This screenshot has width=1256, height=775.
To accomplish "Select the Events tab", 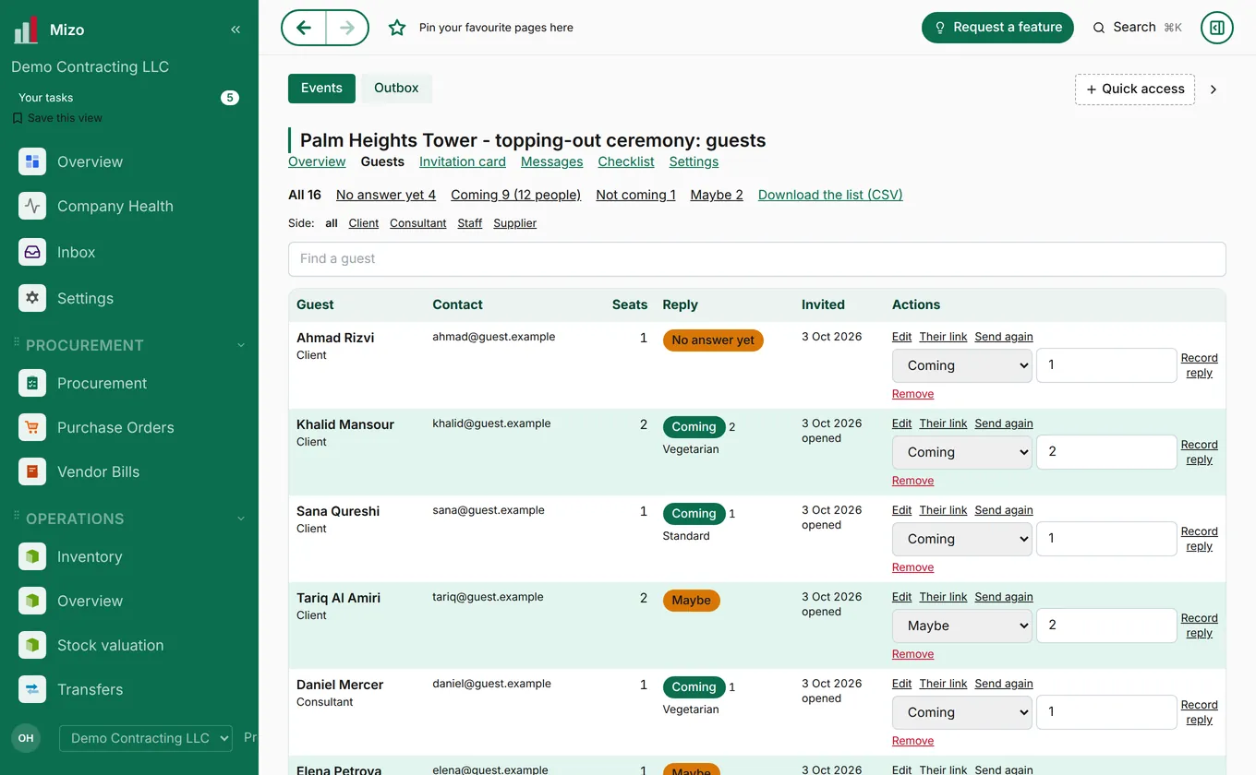I will 321,88.
